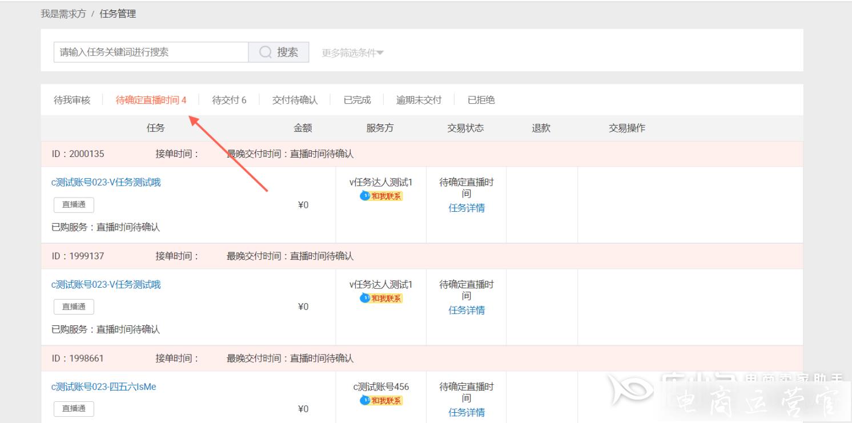852x423 pixels.
Task: Click the task keyword search input field
Action: tap(151, 52)
